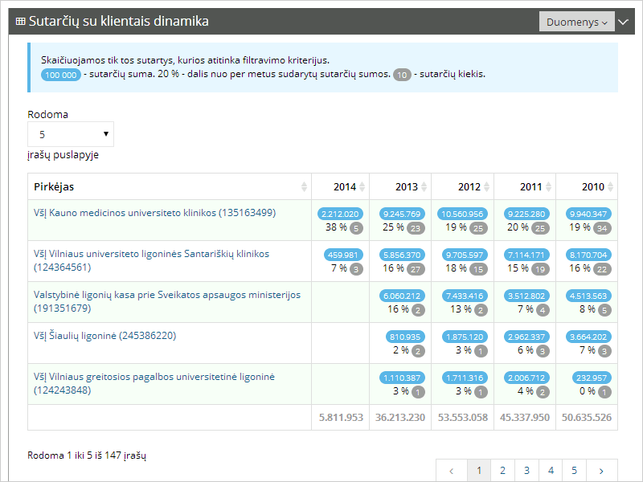
Task: Go to pagination page 3
Action: pos(526,471)
